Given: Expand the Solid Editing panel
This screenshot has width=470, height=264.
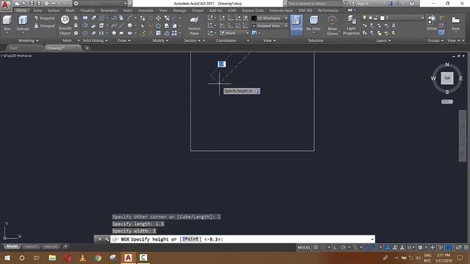Looking at the screenshot, I should [95, 40].
